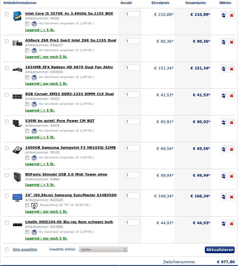
Task: Click the Samsung SyncMaster monitor thumbnail
Action: click(17, 197)
